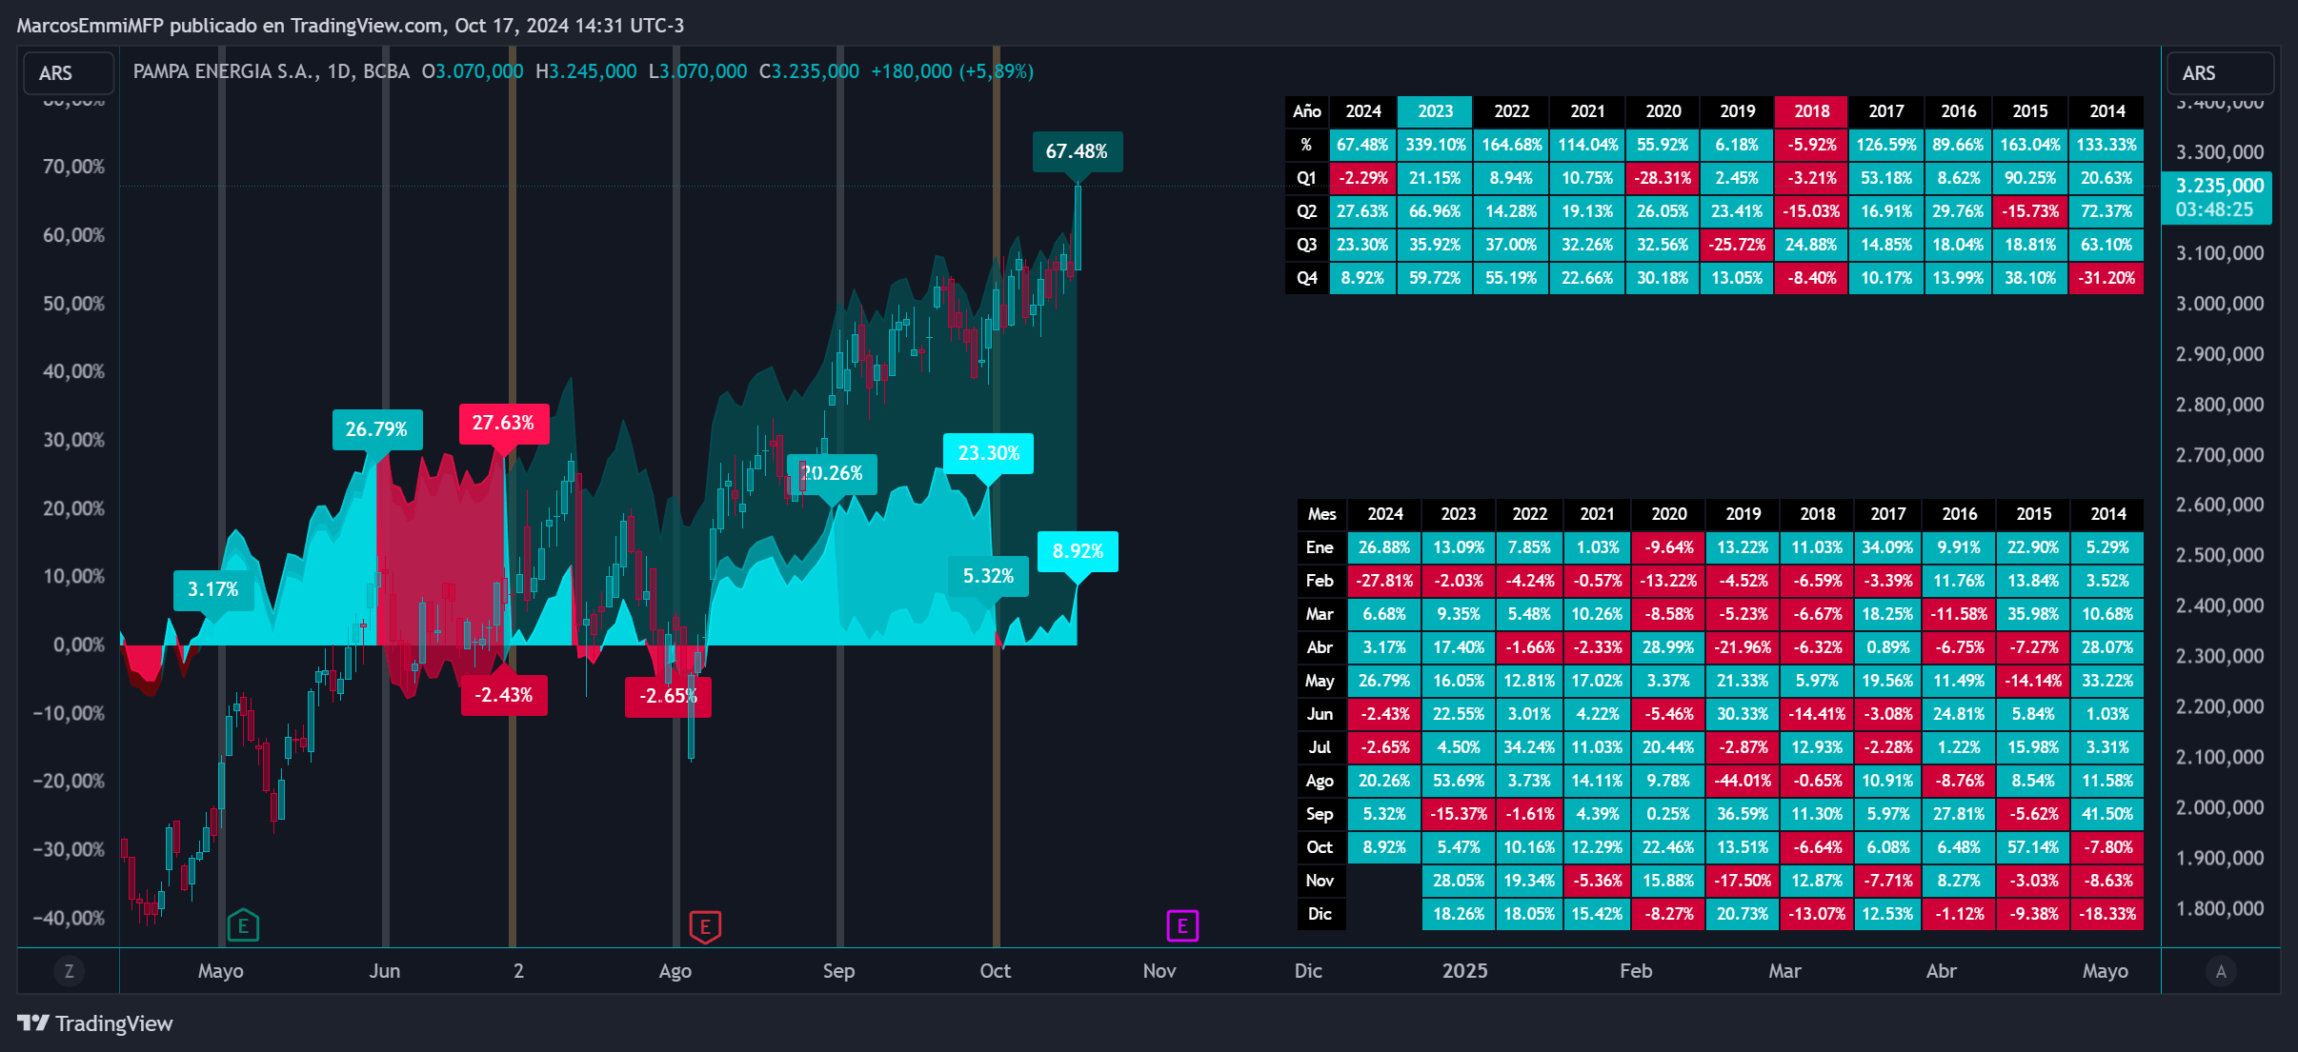Click the -2.43% June label on the chart

(x=504, y=695)
